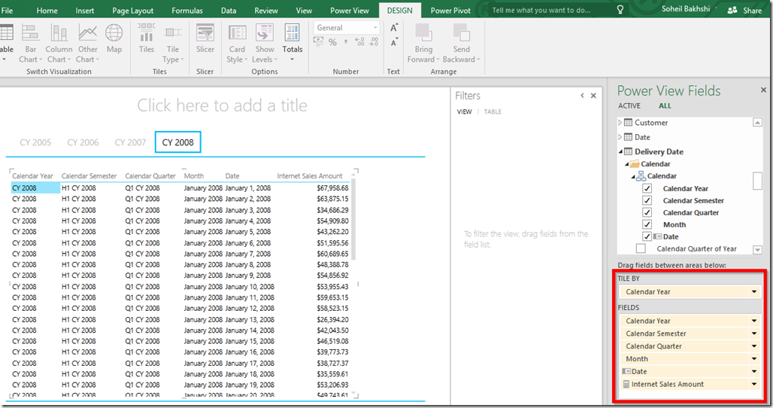Open dropdown for Calendar Semester field
Image resolution: width=773 pixels, height=408 pixels.
coord(754,333)
